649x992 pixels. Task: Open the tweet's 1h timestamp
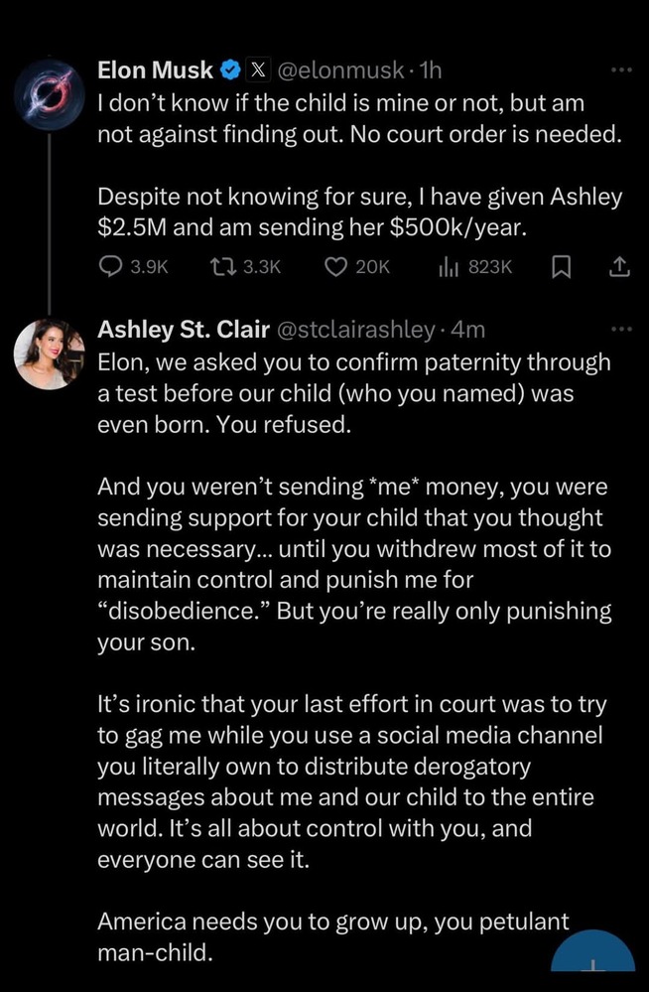click(430, 71)
